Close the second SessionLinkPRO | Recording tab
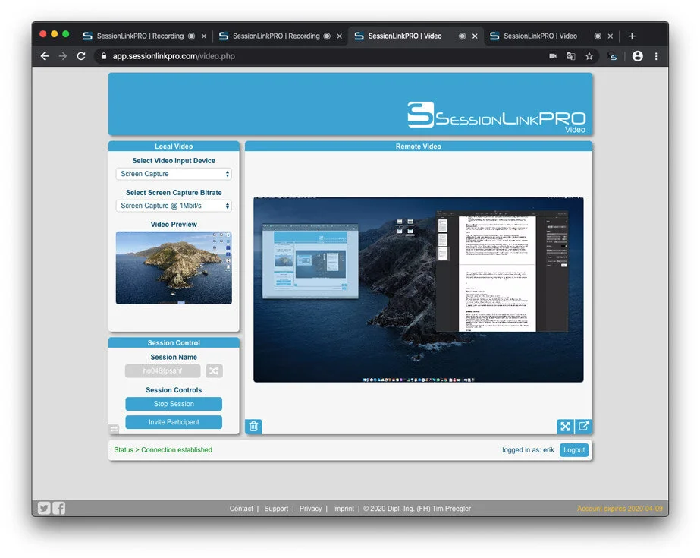700x558 pixels. [x=340, y=36]
